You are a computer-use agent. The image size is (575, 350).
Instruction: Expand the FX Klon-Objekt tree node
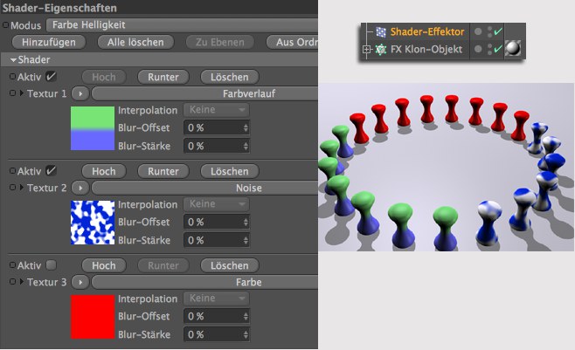(367, 50)
